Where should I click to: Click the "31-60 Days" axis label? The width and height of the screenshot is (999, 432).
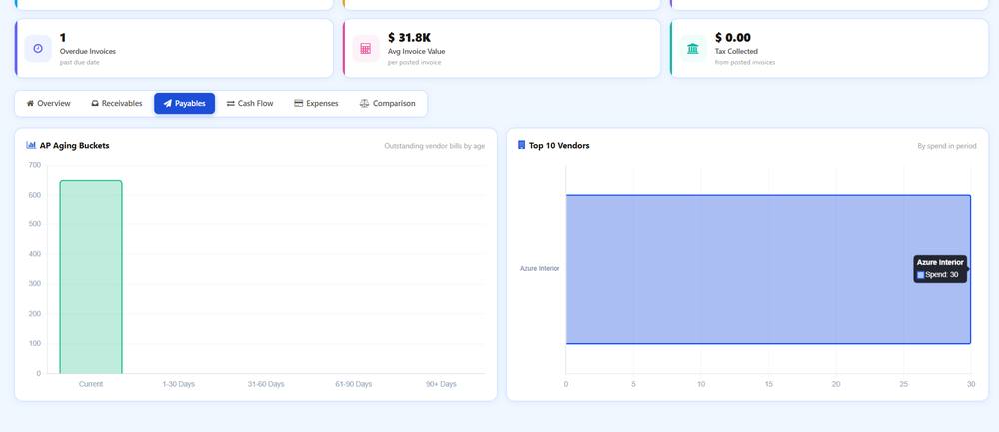266,384
